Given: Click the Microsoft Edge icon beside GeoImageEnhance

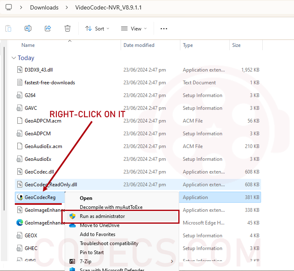Looking at the screenshot, I should [20, 222].
